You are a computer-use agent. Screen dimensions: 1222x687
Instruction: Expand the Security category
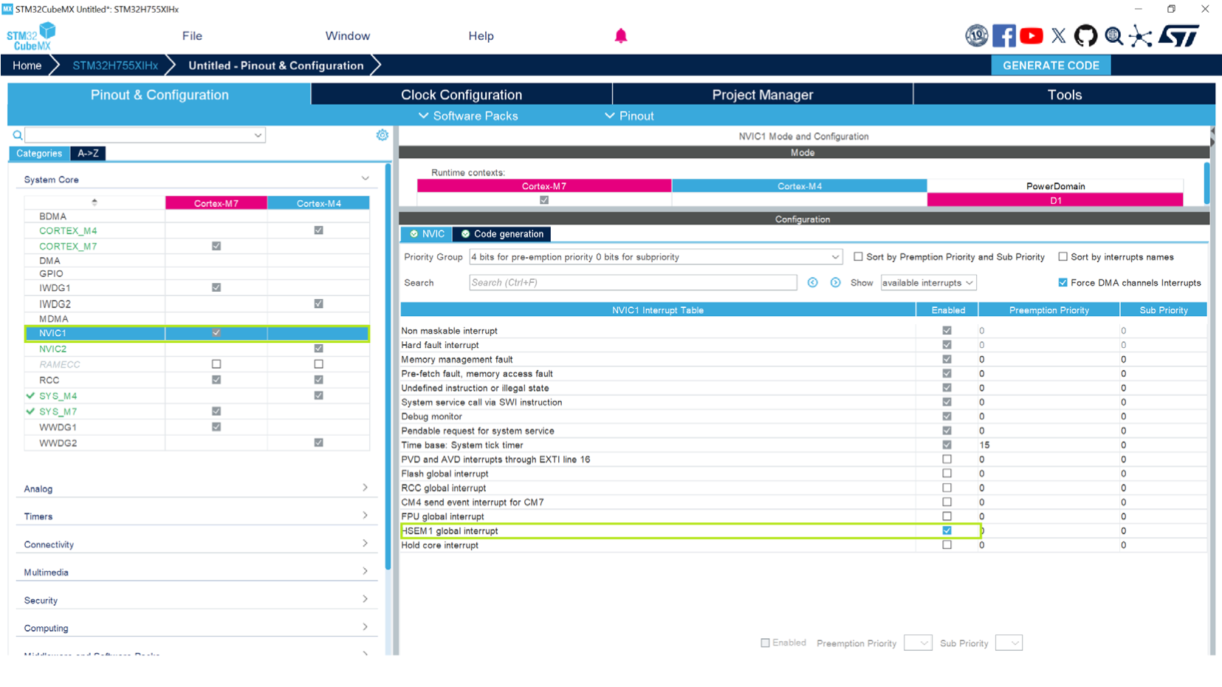tap(365, 599)
